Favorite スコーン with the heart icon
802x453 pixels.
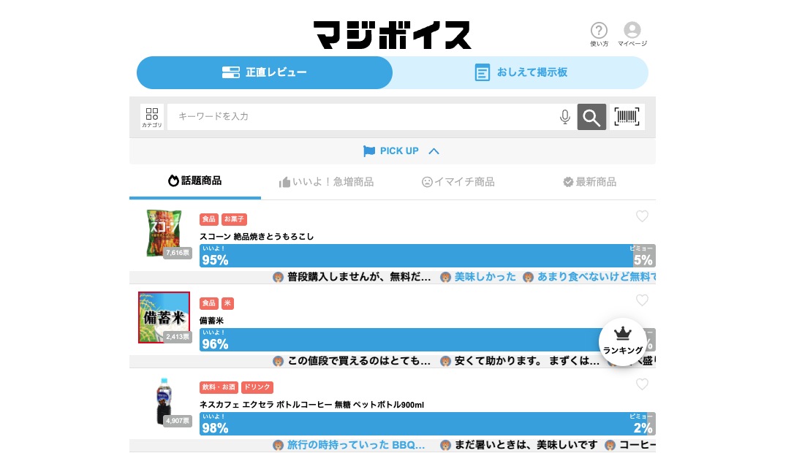pyautogui.click(x=642, y=216)
